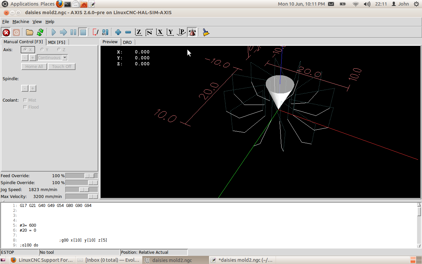Adjust the Max Velocity slider
Image resolution: width=422 pixels, height=264 pixels.
[82, 196]
